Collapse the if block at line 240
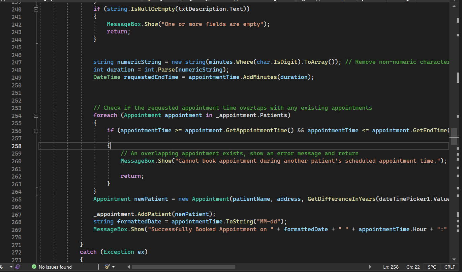The image size is (462, 272). 36,9
